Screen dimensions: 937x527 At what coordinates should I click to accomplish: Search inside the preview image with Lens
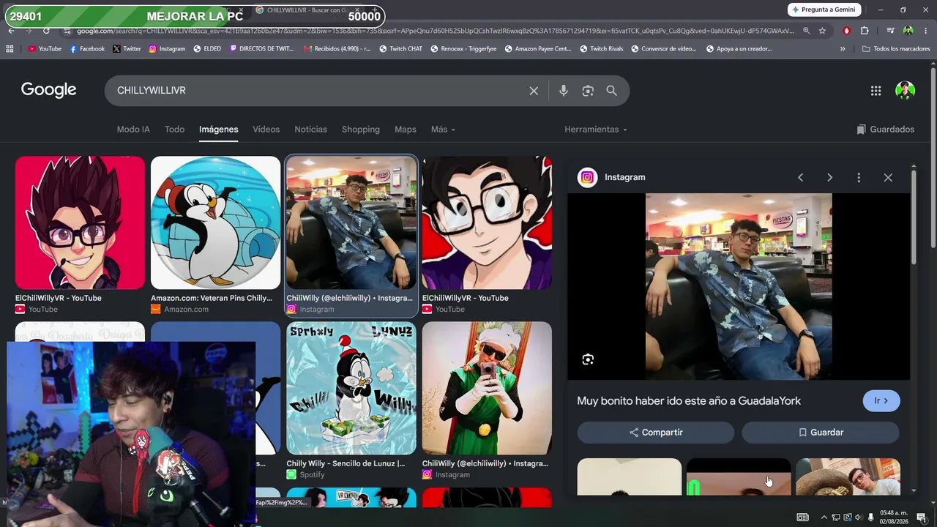pyautogui.click(x=588, y=359)
